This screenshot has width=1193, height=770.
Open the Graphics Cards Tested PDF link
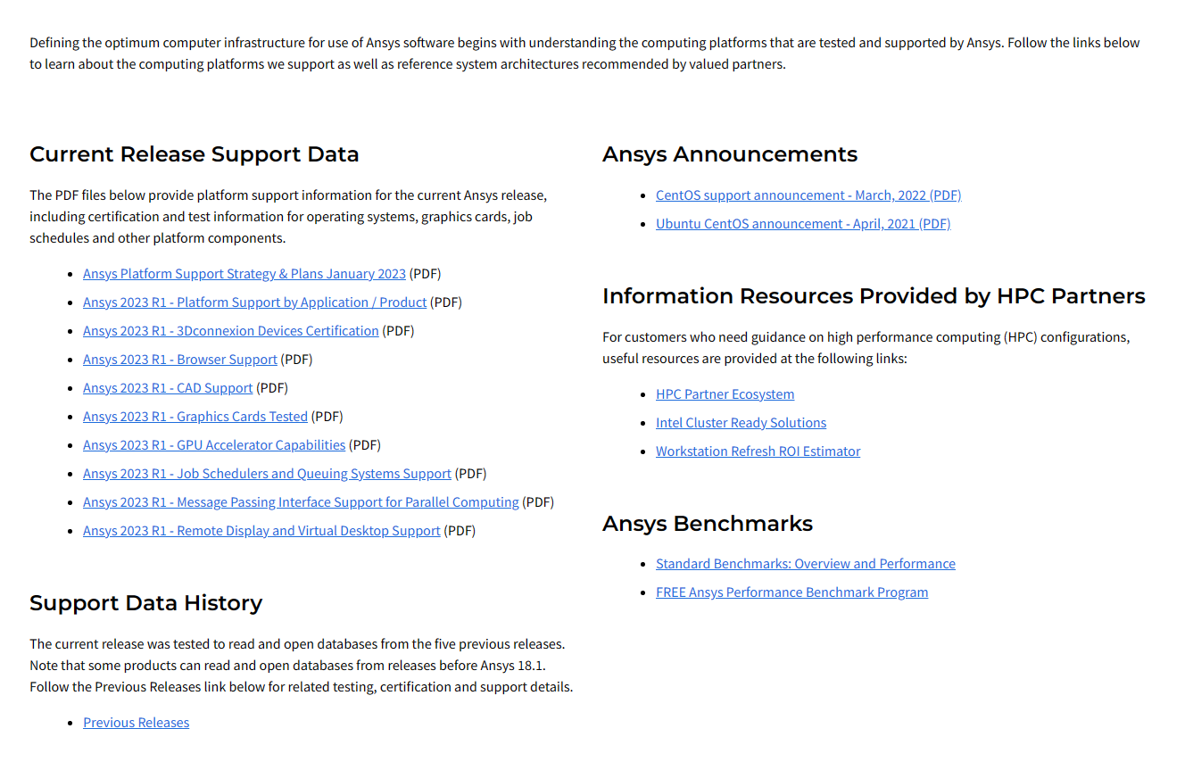coord(195,417)
